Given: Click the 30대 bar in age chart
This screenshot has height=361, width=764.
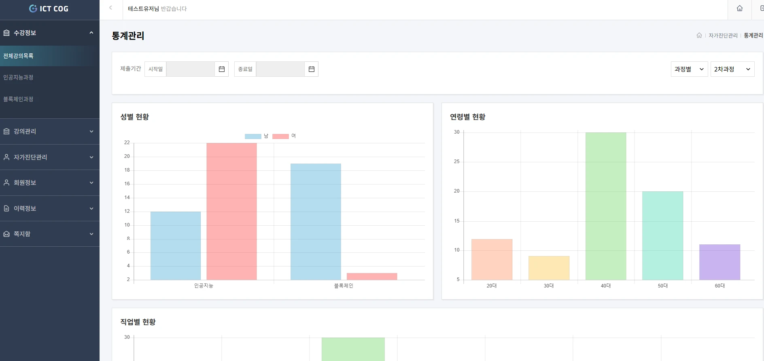Looking at the screenshot, I should click(549, 268).
